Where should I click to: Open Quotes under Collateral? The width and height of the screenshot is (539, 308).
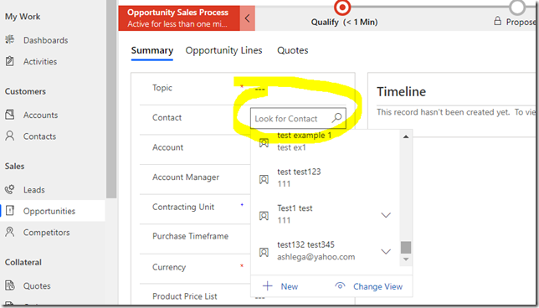click(37, 286)
